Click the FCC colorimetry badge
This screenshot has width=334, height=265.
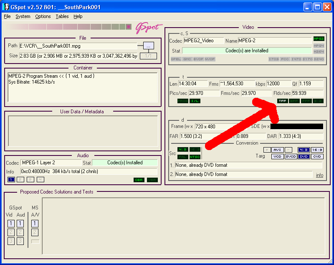tap(285, 59)
